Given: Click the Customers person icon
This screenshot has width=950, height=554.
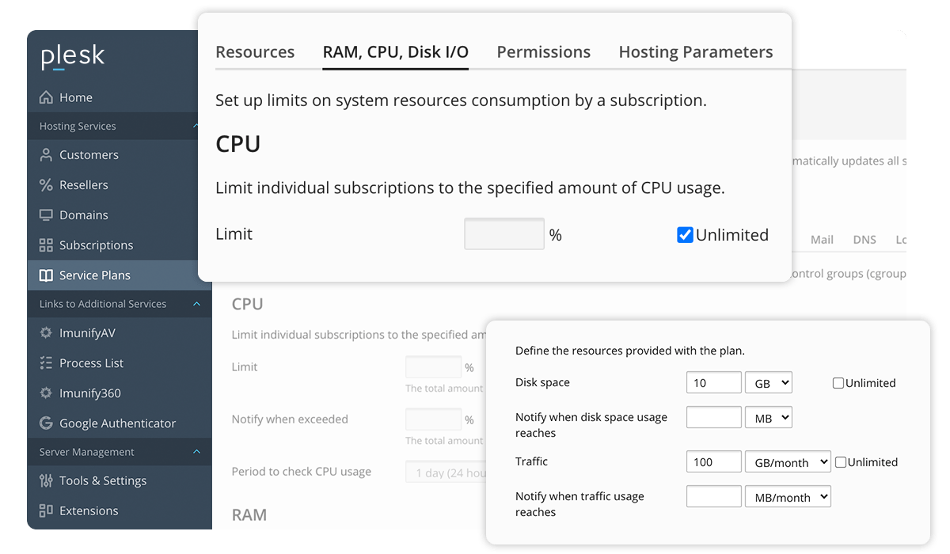Looking at the screenshot, I should click(x=46, y=155).
